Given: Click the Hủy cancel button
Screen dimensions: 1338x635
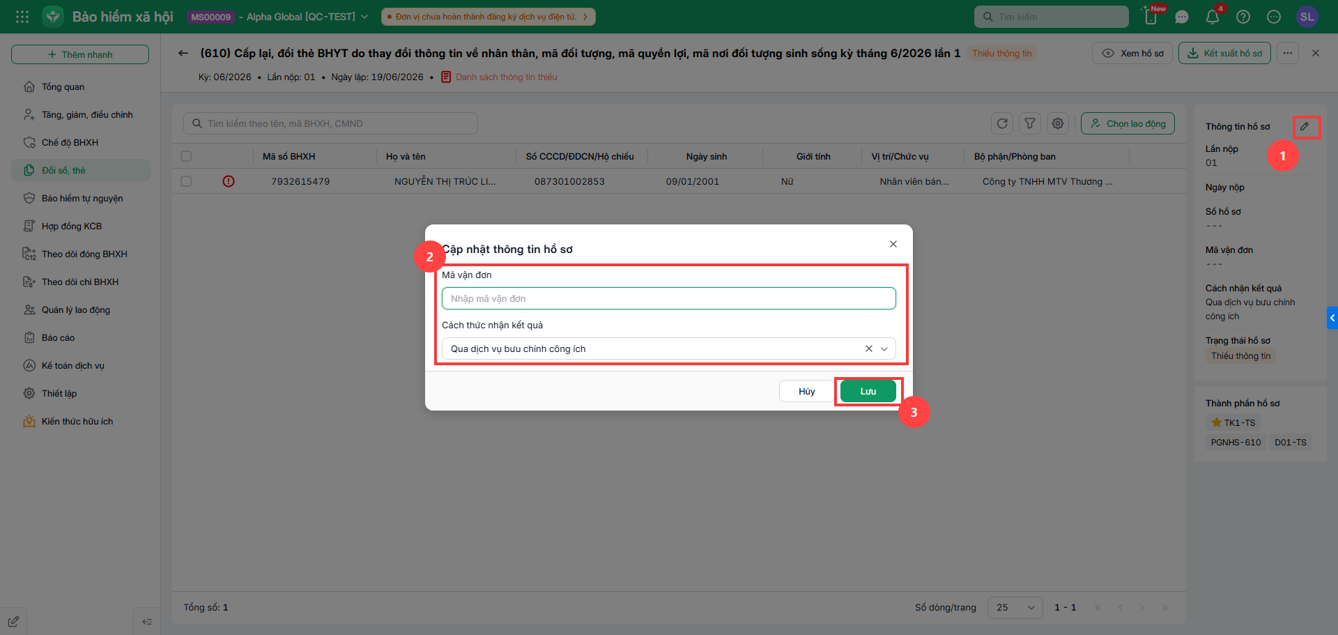Looking at the screenshot, I should tap(806, 391).
